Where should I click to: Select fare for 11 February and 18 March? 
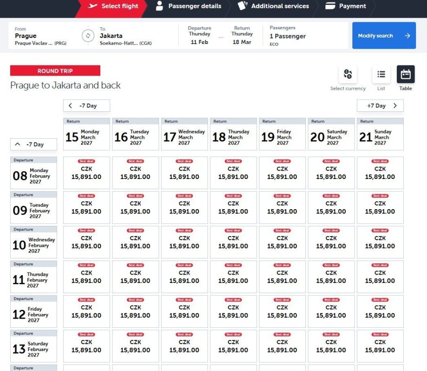(233, 276)
